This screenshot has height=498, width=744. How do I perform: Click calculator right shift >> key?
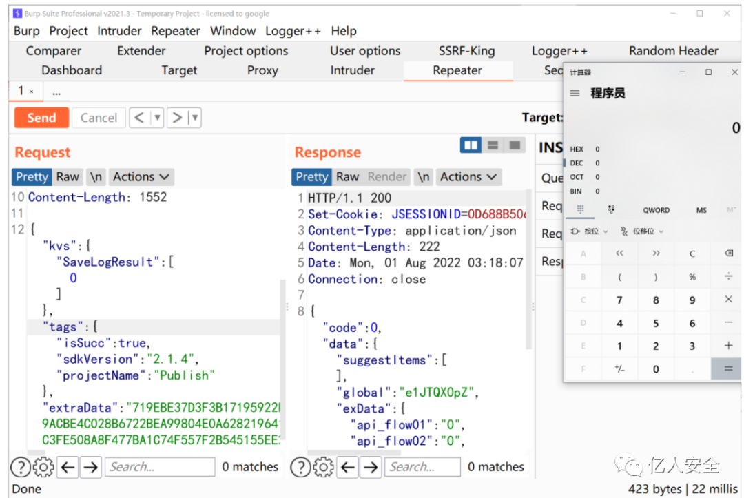tap(656, 253)
